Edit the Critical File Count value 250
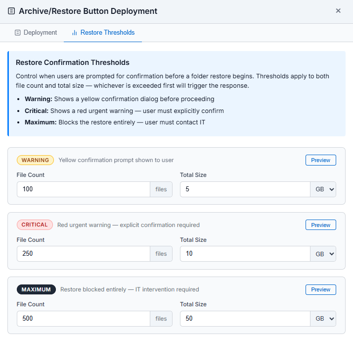 click(x=83, y=254)
